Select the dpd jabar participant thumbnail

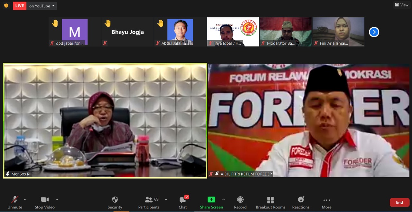[x=75, y=32]
